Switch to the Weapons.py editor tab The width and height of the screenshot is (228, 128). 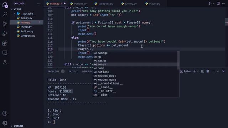point(104,4)
